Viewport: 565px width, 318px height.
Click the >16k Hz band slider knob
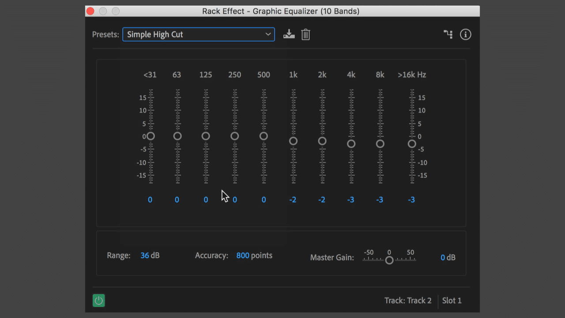pyautogui.click(x=412, y=144)
